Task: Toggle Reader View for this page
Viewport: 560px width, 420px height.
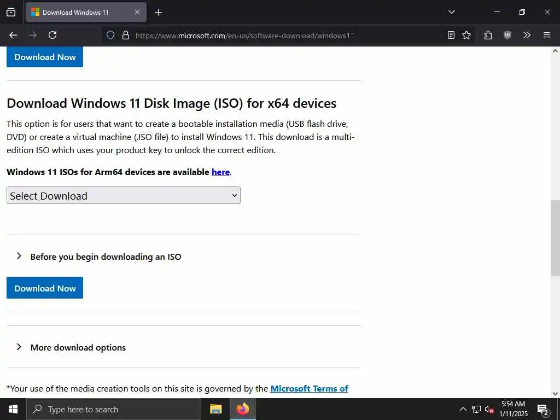Action: click(x=451, y=35)
